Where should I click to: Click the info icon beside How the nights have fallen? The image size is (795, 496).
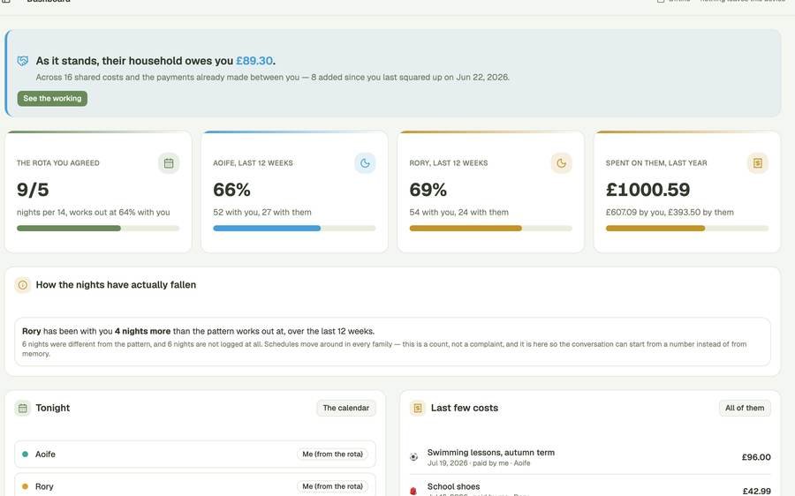(23, 285)
